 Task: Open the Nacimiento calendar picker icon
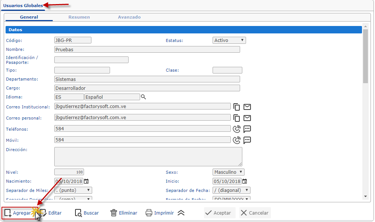pyautogui.click(x=86, y=182)
